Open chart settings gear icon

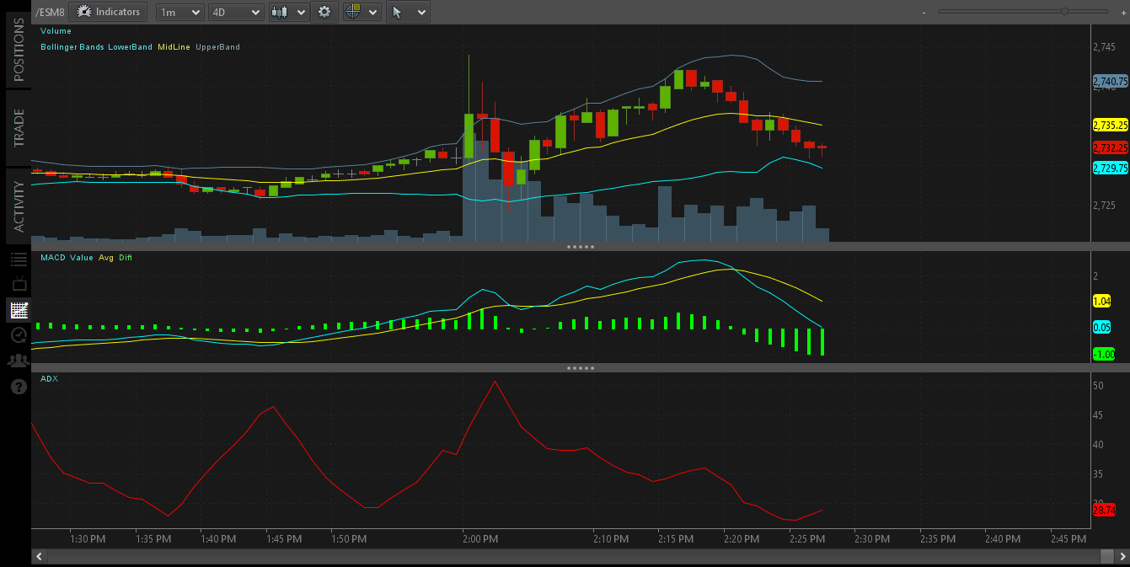[324, 13]
